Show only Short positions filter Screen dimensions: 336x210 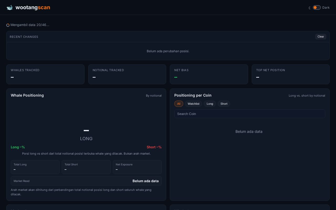coord(224,104)
